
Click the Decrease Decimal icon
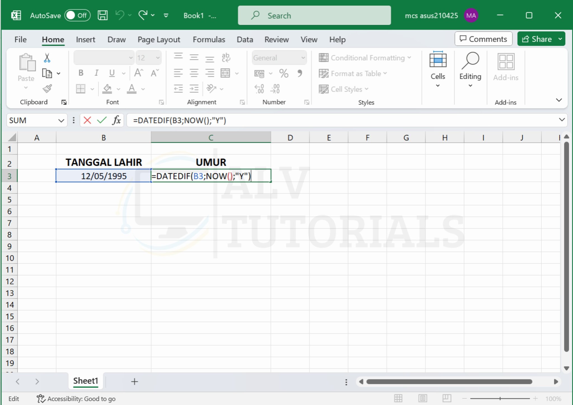(275, 89)
